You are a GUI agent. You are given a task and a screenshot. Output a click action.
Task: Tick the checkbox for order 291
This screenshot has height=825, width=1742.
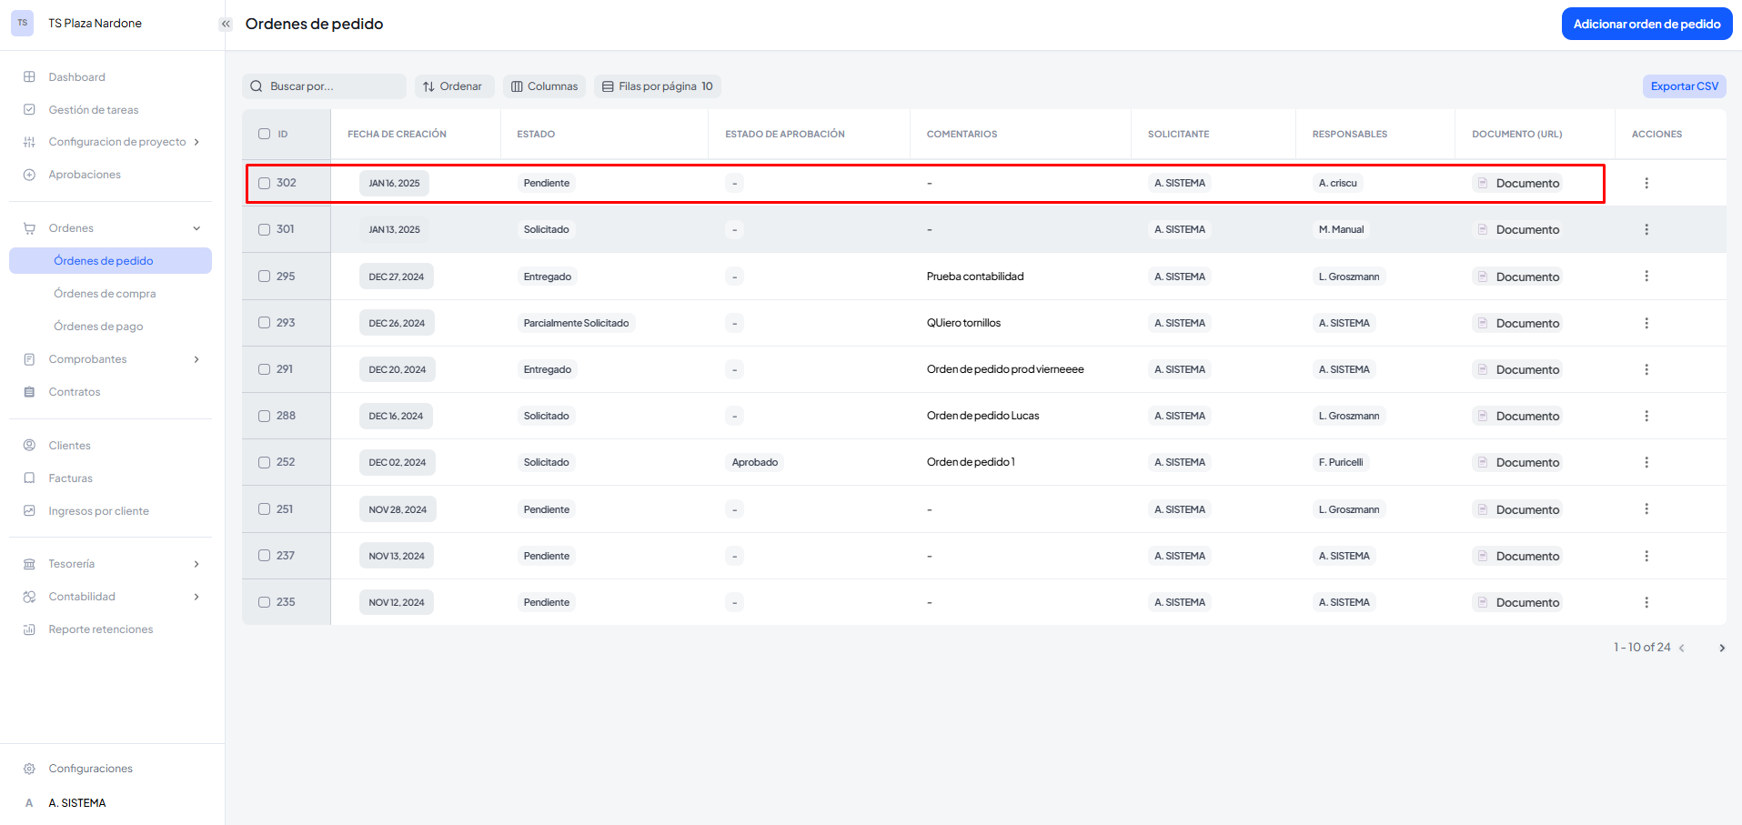(x=264, y=369)
